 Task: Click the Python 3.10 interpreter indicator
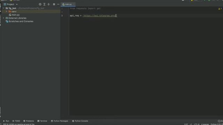pos(217,124)
